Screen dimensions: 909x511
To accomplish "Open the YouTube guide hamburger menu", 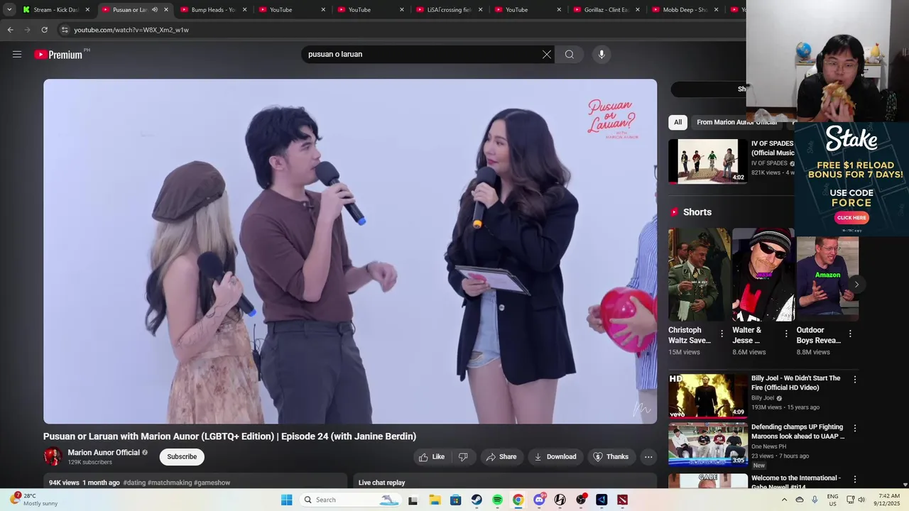I will coord(17,54).
